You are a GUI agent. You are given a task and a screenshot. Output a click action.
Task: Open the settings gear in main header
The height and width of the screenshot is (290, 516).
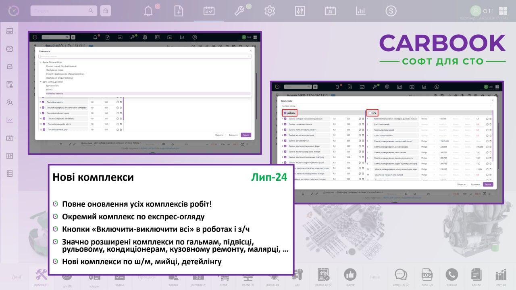[269, 11]
